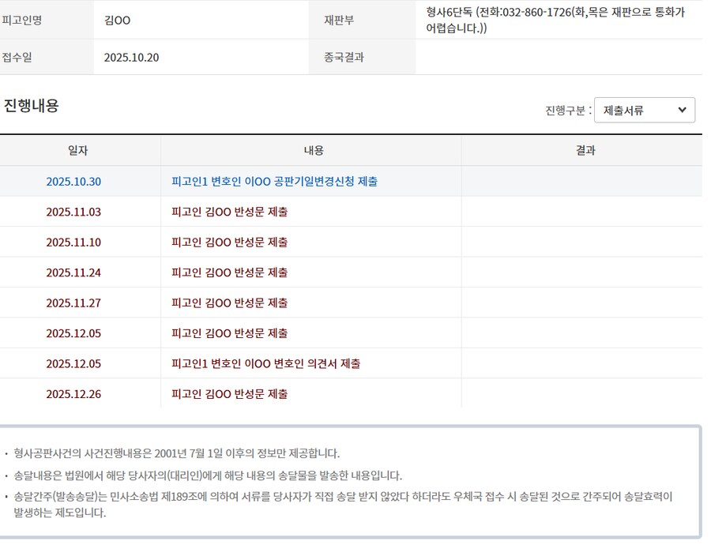Click the 2025.11.27 date cell

73,303
